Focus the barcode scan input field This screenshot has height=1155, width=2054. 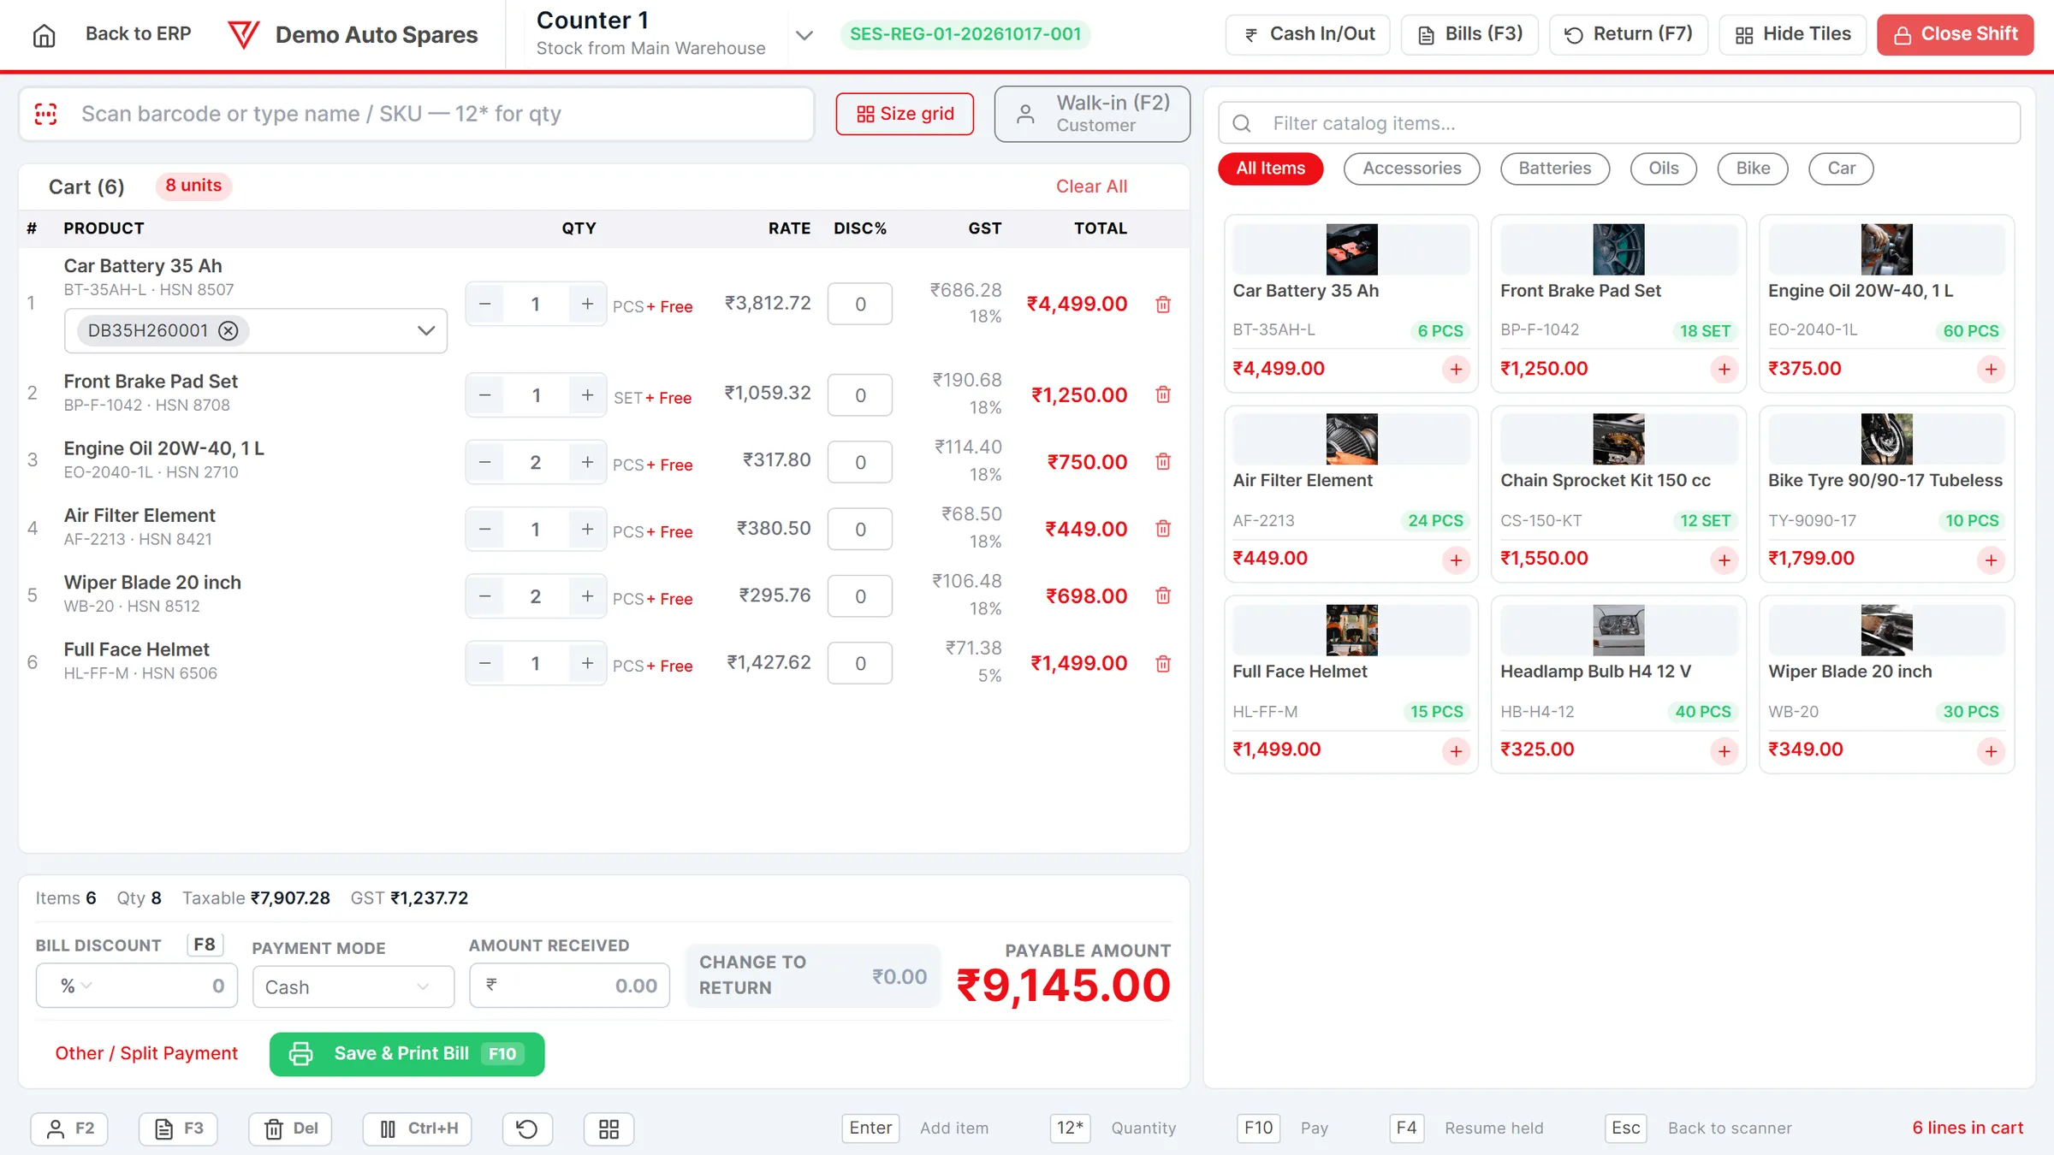416,114
